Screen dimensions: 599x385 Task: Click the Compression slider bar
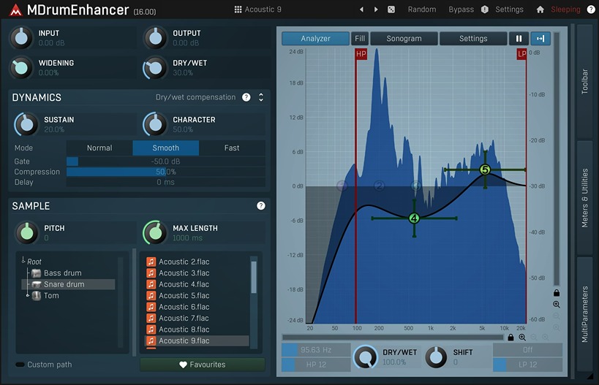[165, 172]
